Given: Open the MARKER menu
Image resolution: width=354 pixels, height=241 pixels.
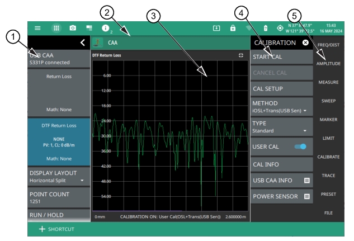Looking at the screenshot, I should [x=328, y=120].
